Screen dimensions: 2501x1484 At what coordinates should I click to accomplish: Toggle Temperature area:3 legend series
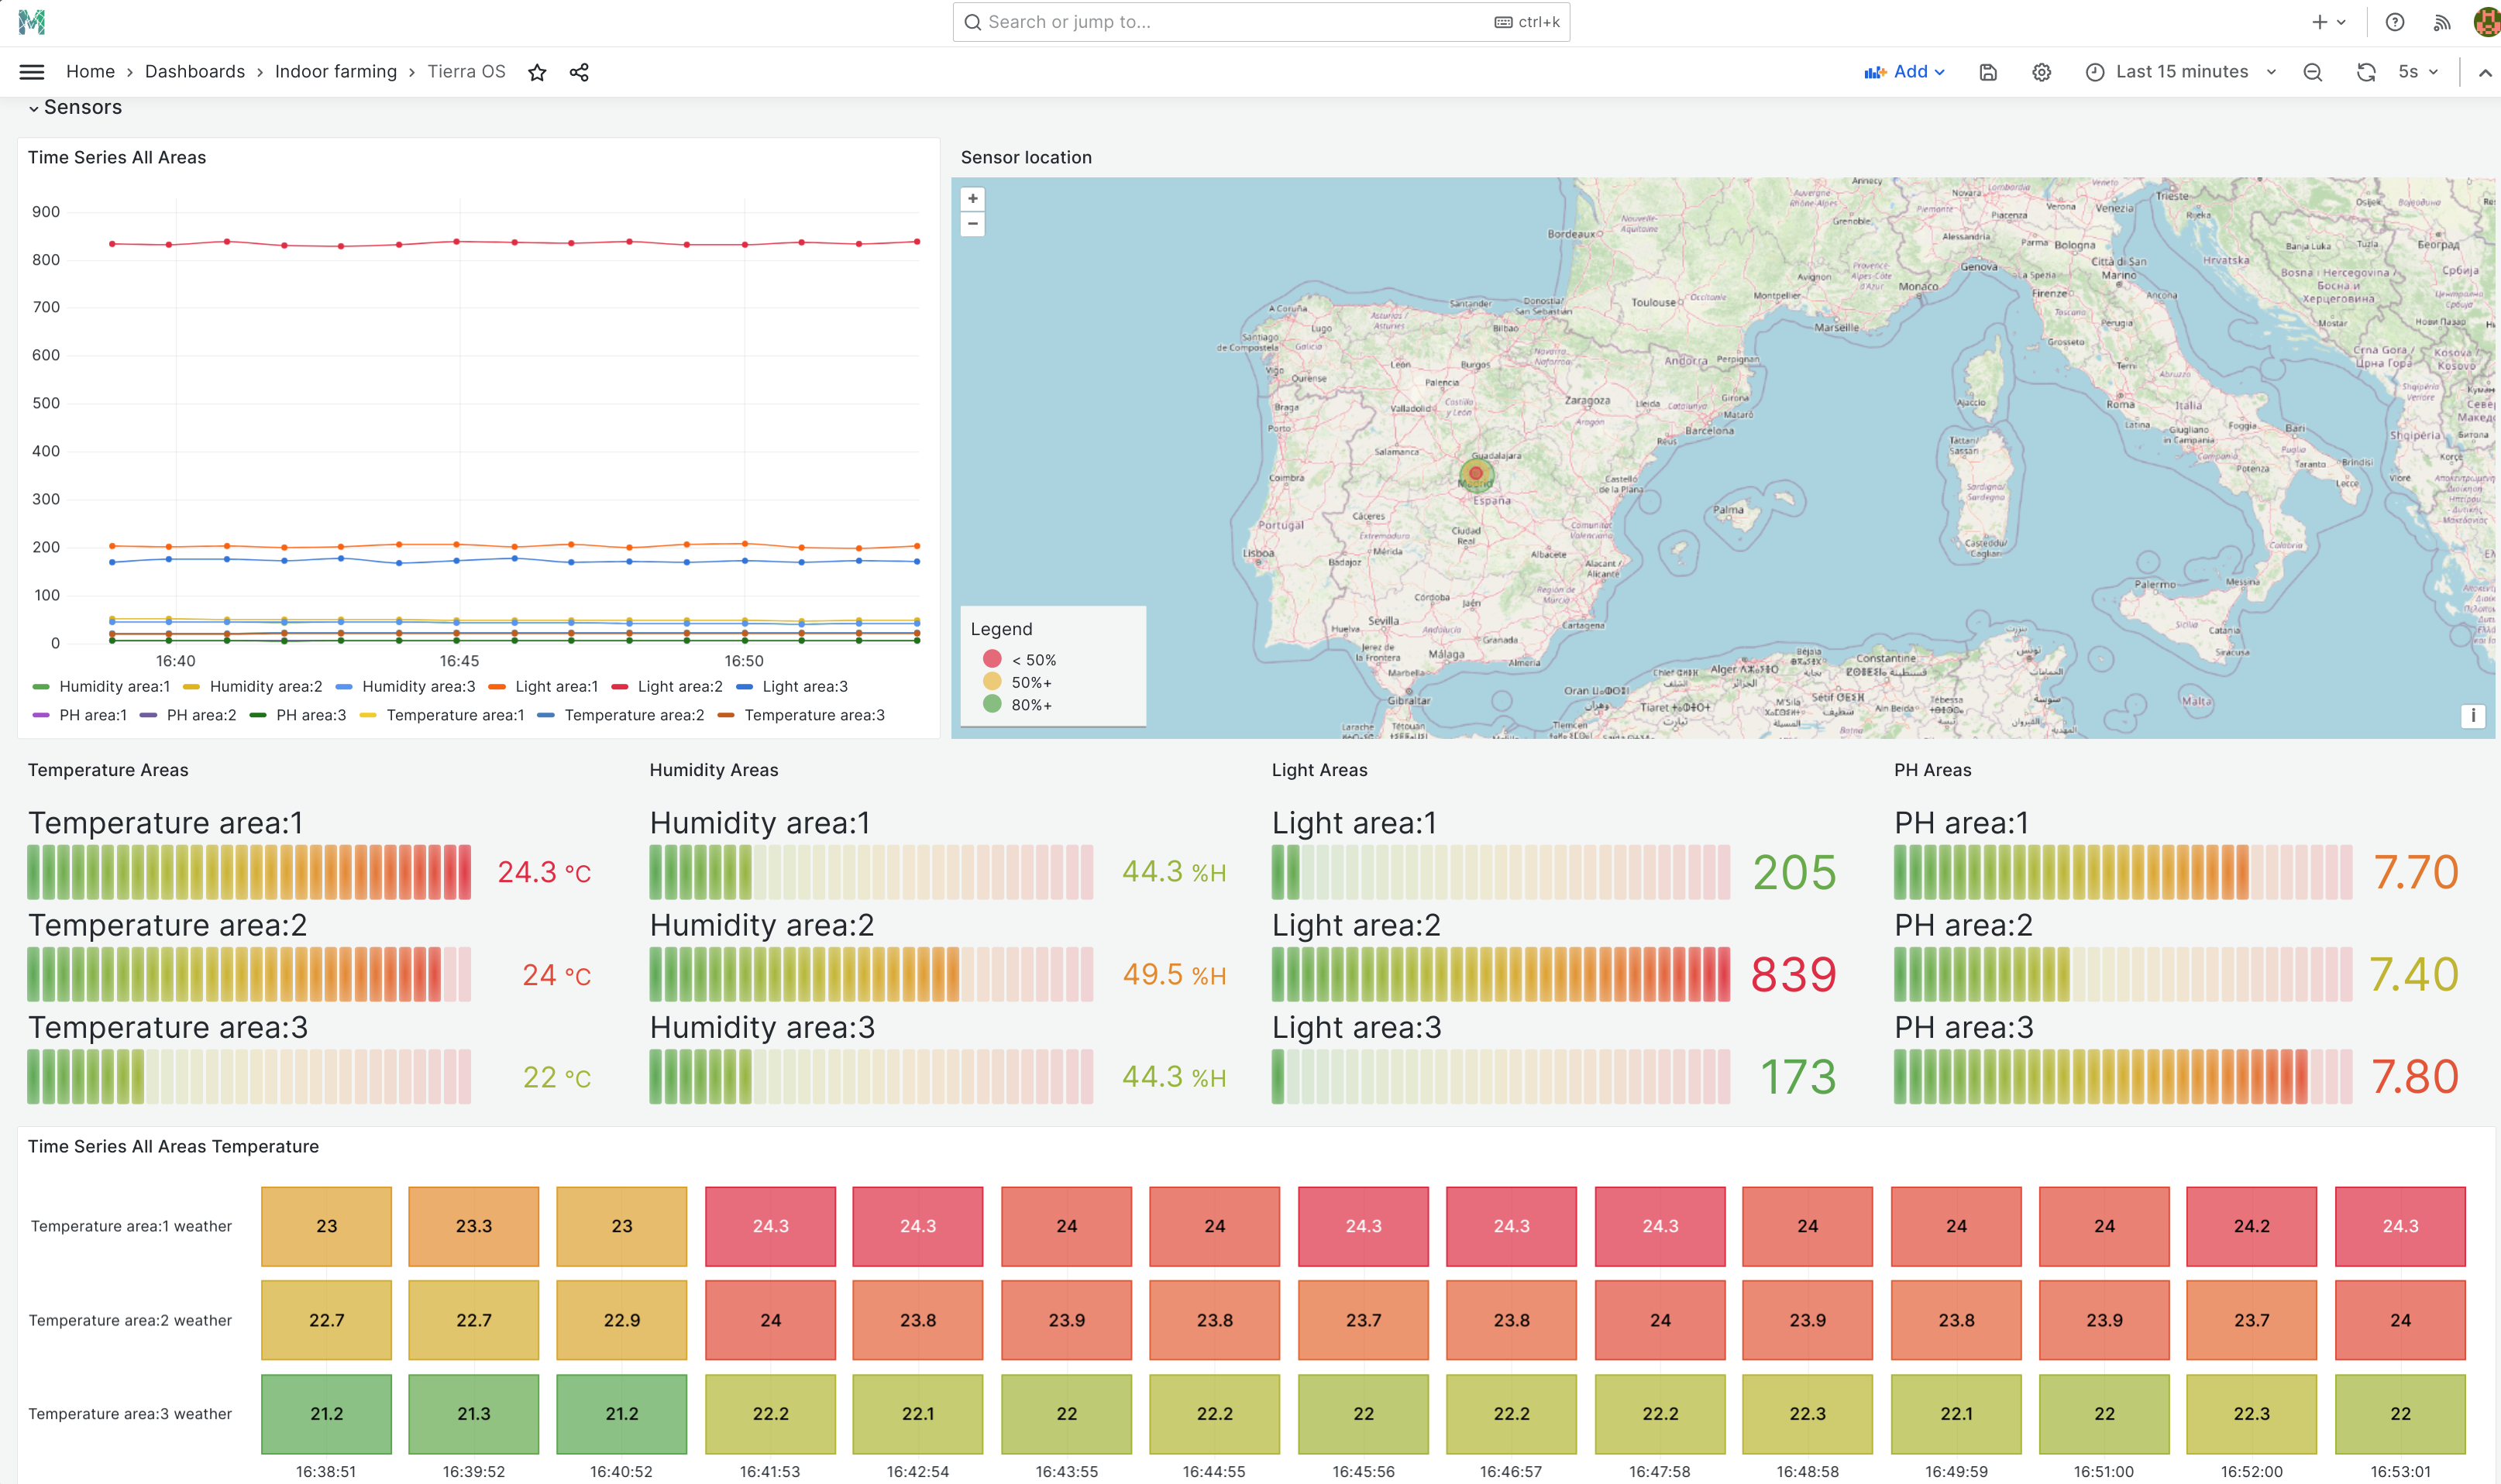(x=814, y=715)
